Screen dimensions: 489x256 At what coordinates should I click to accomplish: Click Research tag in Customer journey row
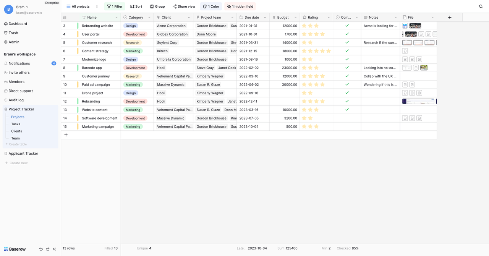point(133,76)
